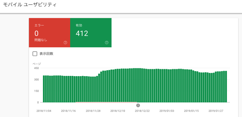This screenshot has width=242, height=117.
Task: Click the ページ axis label above the chart
Action: click(x=37, y=64)
